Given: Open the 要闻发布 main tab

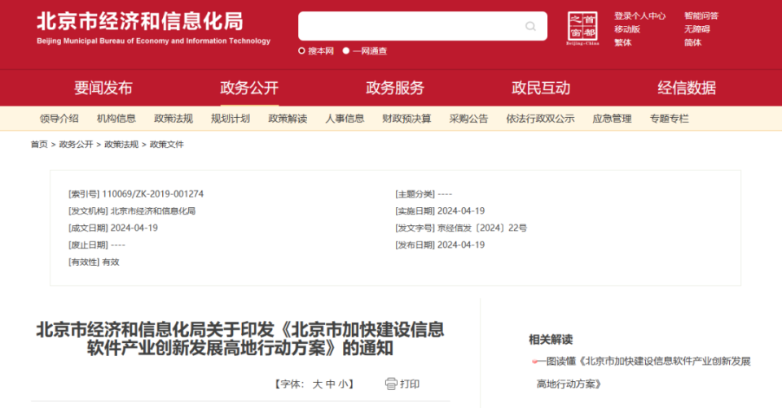Looking at the screenshot, I should 103,88.
